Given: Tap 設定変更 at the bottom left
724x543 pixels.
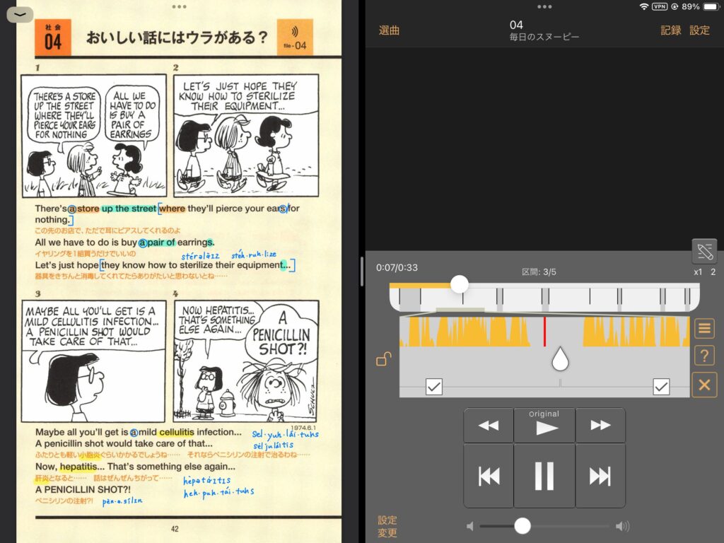Looking at the screenshot, I should tap(387, 526).
